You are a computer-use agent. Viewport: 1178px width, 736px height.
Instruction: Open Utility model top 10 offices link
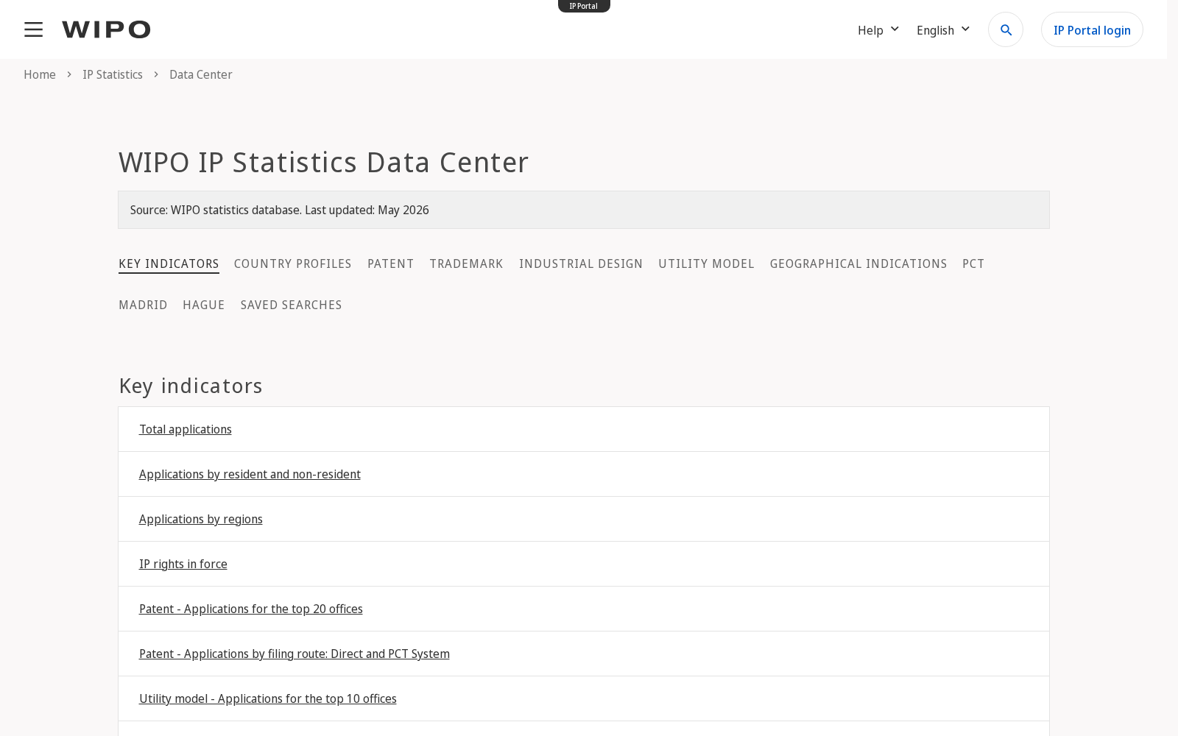268,698
